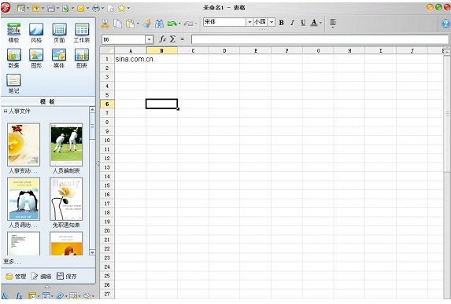Open the binoculars find tool

(x=159, y=24)
